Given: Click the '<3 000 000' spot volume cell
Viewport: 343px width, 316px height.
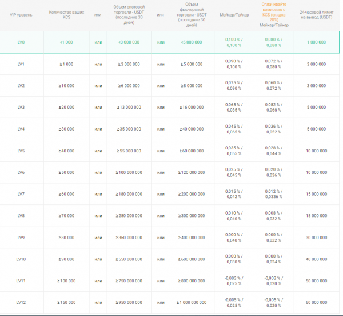Looking at the screenshot, I should (x=129, y=42).
